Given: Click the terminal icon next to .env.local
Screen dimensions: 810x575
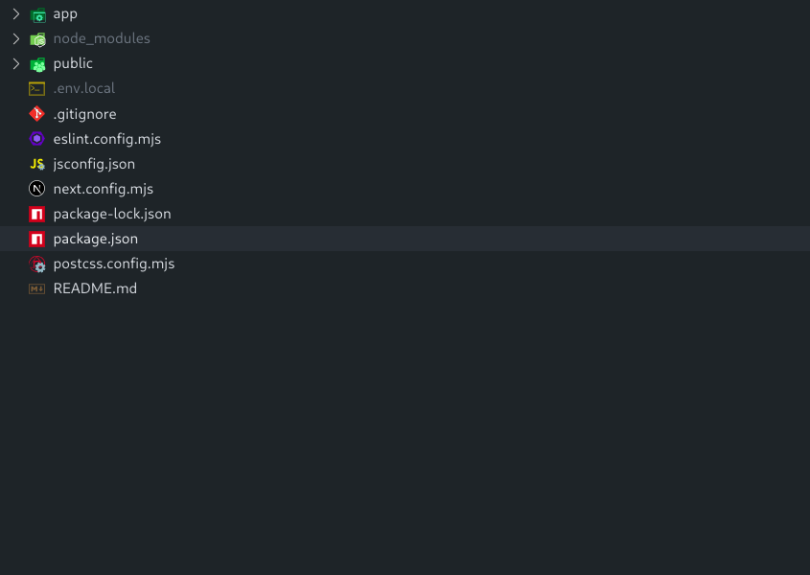Looking at the screenshot, I should pyautogui.click(x=36, y=89).
